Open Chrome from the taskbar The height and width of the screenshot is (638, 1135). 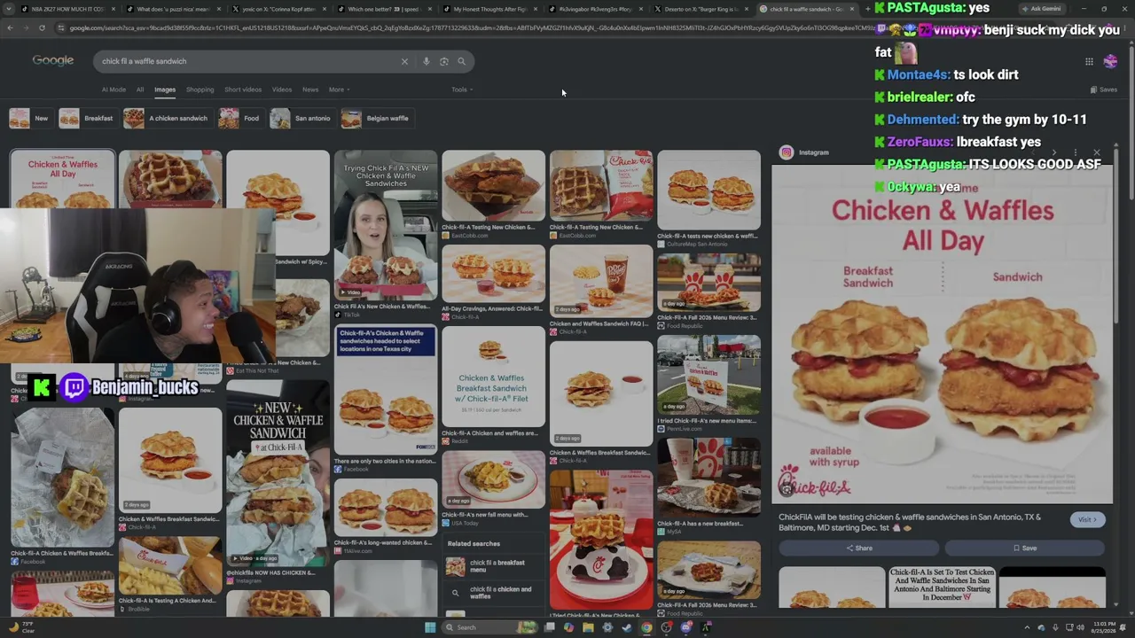[646, 627]
